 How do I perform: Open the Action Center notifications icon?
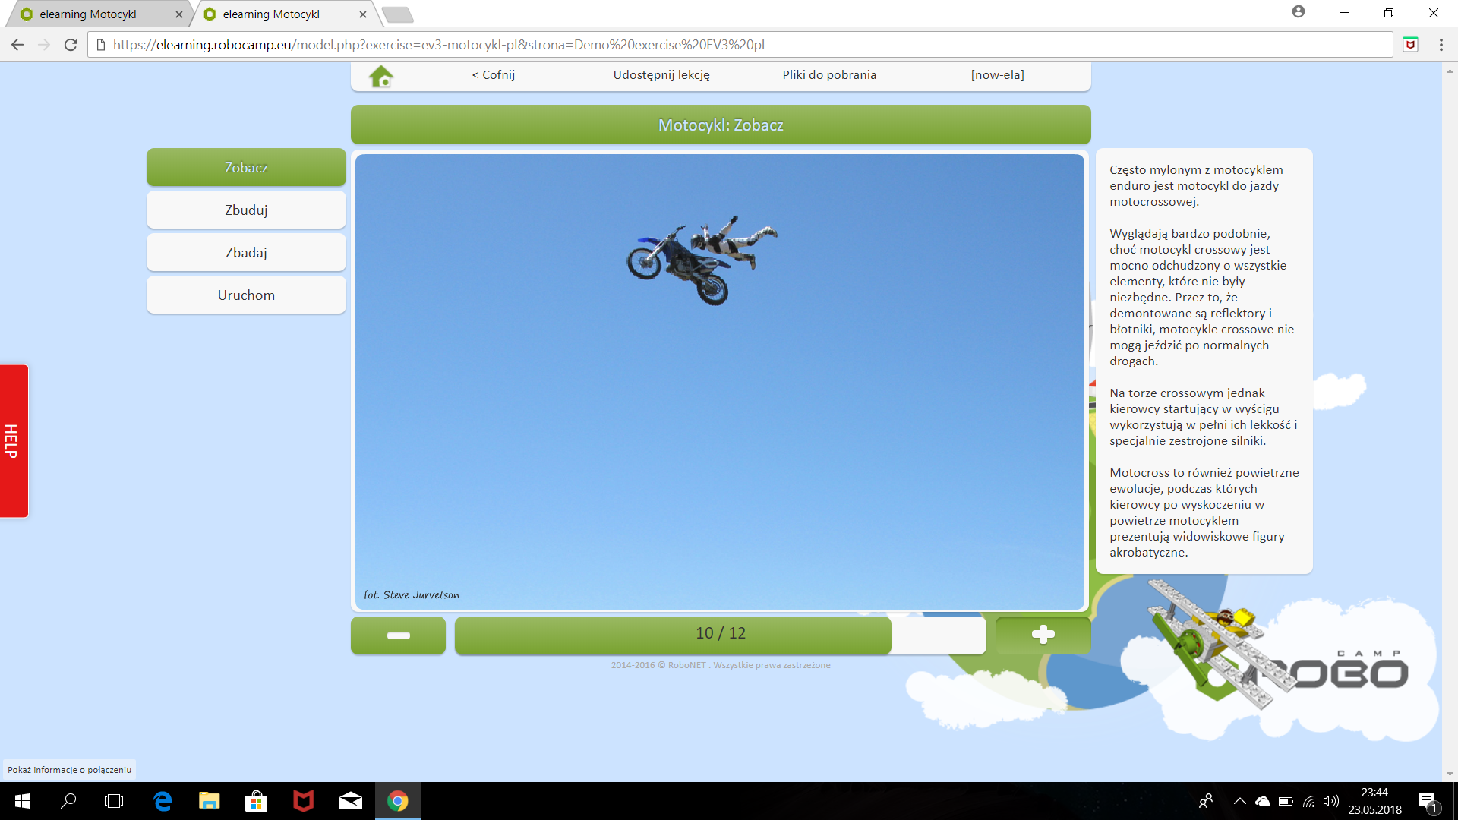click(1428, 802)
